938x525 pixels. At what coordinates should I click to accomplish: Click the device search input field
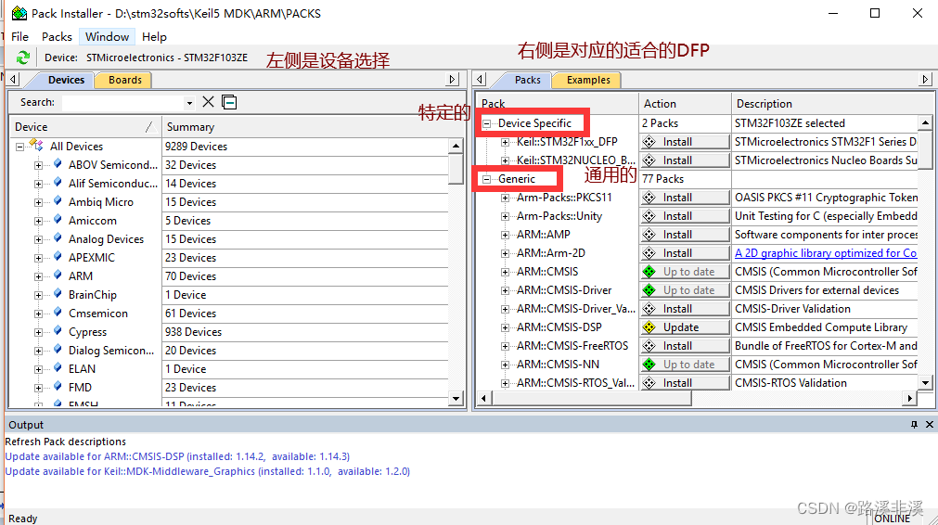click(x=122, y=103)
